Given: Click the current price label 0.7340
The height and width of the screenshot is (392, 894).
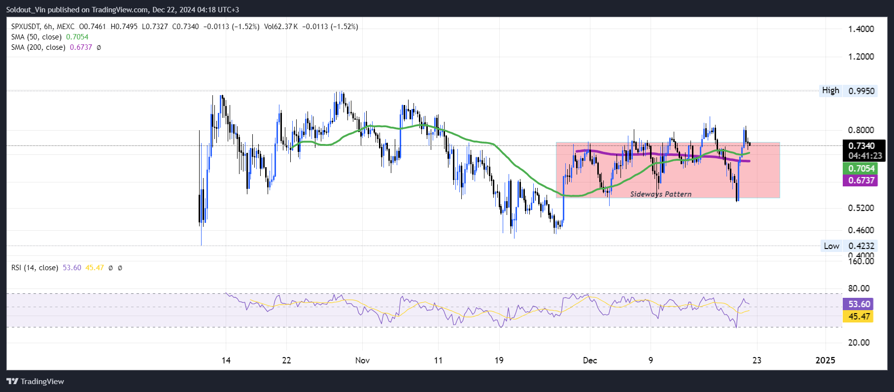Looking at the screenshot, I should click(x=861, y=146).
